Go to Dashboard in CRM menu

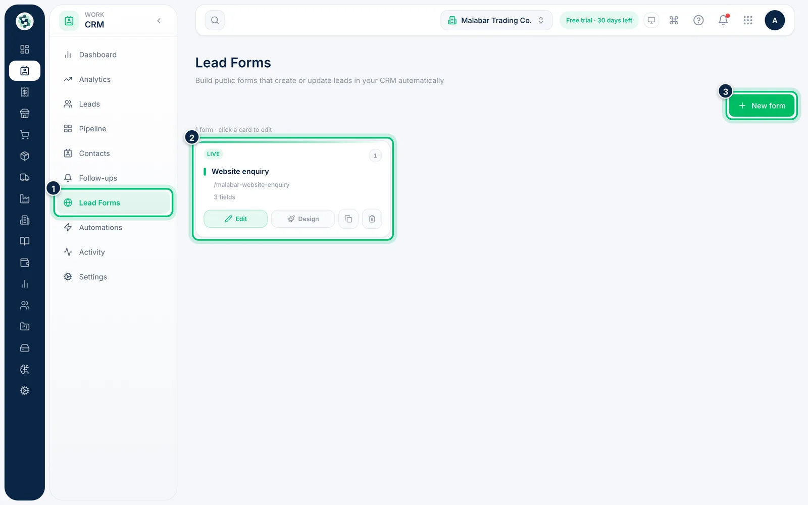[114, 55]
